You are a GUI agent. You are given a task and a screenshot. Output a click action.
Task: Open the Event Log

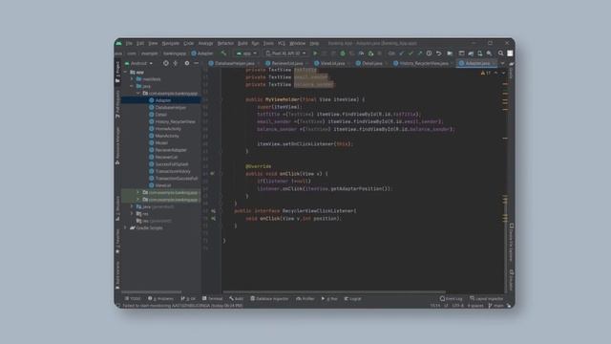452,299
